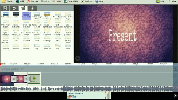
Task: Select the Page Curl transition
Action: pyautogui.click(x=47, y=47)
